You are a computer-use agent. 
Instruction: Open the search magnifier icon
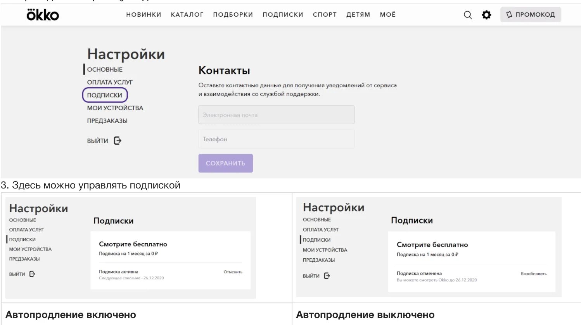coord(468,15)
